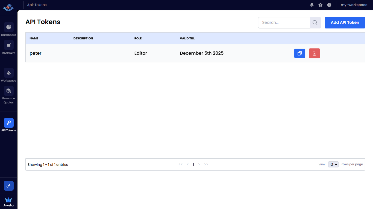Jump to the last page arrows
Image resolution: width=373 pixels, height=209 pixels.
point(206,164)
